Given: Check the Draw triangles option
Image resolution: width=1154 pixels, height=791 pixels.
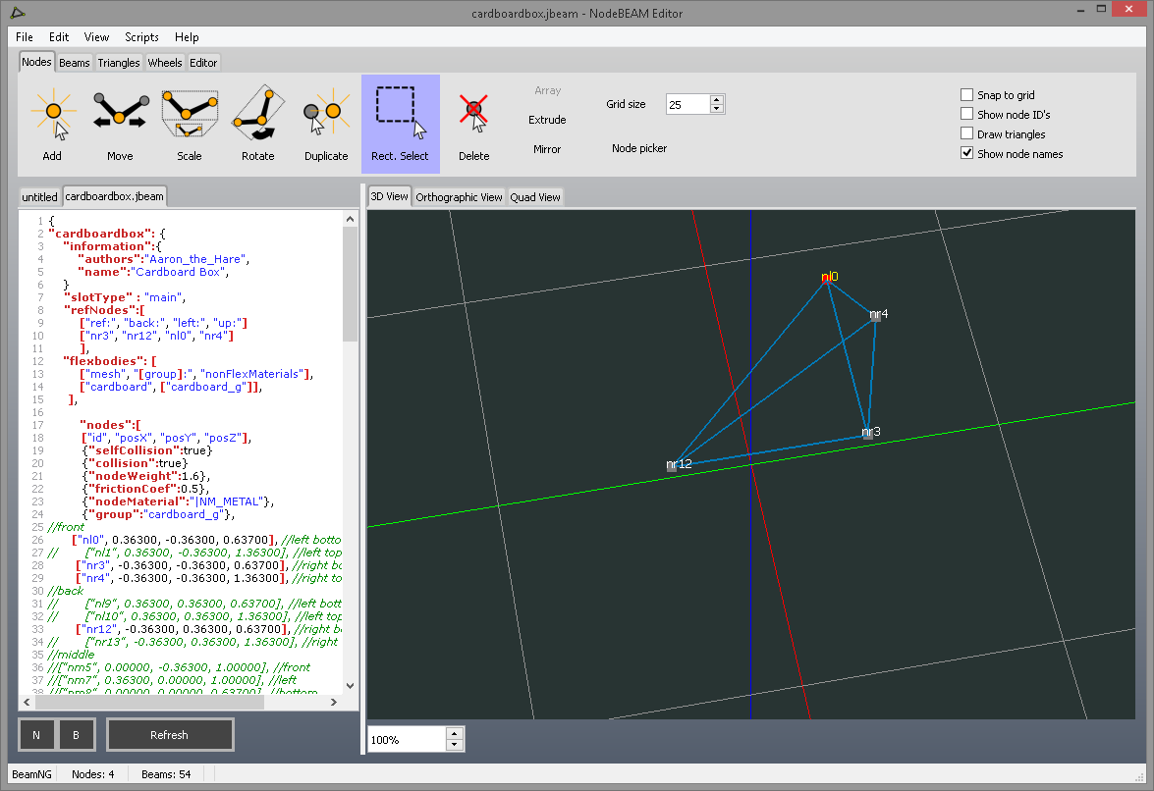Looking at the screenshot, I should click(x=967, y=134).
